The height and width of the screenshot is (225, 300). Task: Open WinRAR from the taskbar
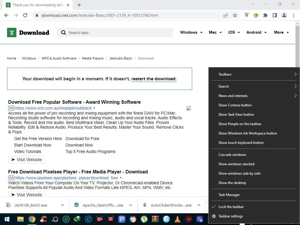coord(155,219)
